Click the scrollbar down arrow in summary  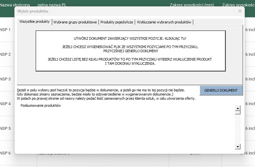[x=238, y=147]
